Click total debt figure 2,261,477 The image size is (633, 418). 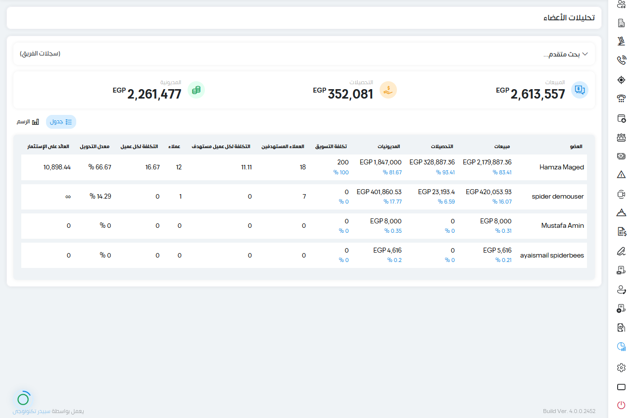click(x=154, y=95)
